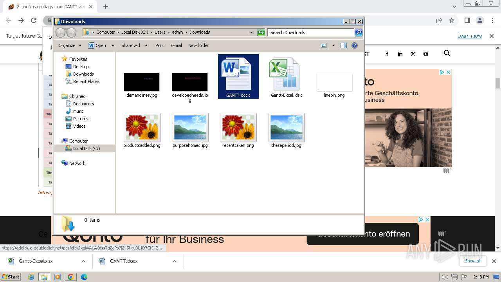Screen dimensions: 501x282
Task: Expand the Views dropdown arrow
Action: pyautogui.click(x=333, y=45)
